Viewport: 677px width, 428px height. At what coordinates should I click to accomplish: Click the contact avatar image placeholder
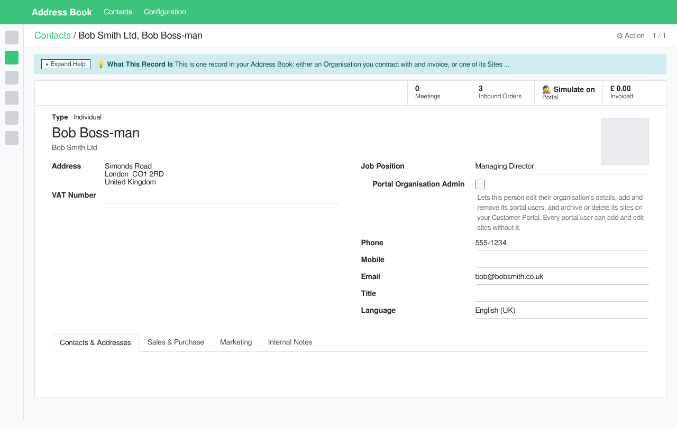point(625,142)
